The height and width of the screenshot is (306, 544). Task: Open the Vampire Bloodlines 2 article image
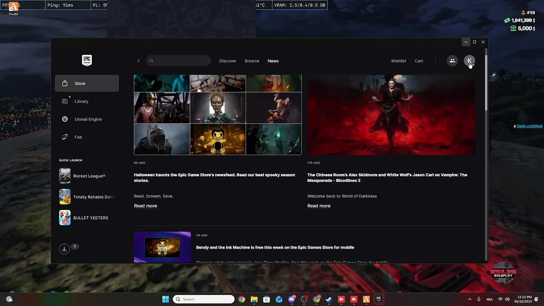click(391, 115)
